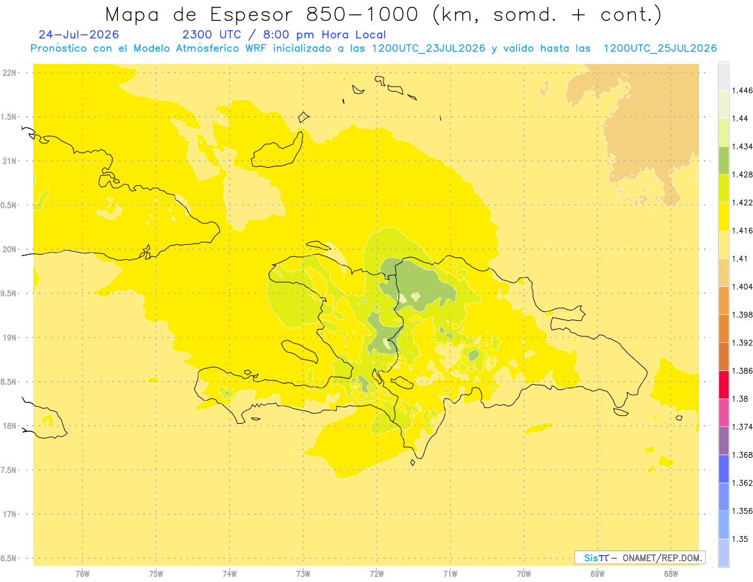The width and height of the screenshot is (753, 582).
Task: Click the longitude label '69W'
Action: [597, 573]
